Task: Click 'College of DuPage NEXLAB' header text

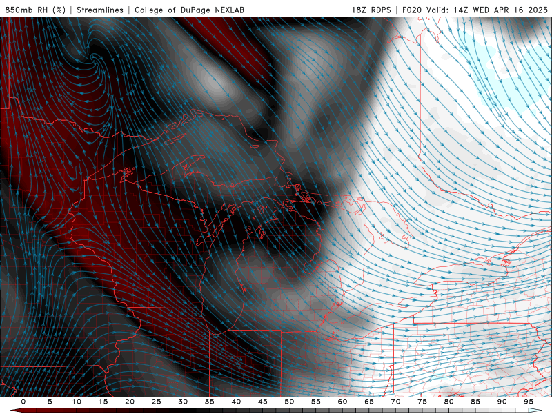Action: pyautogui.click(x=189, y=10)
